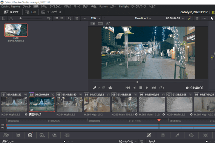Open the 00:00:04:59 timecode dropdown
Screen dimensions: 215x143
click(x=175, y=18)
